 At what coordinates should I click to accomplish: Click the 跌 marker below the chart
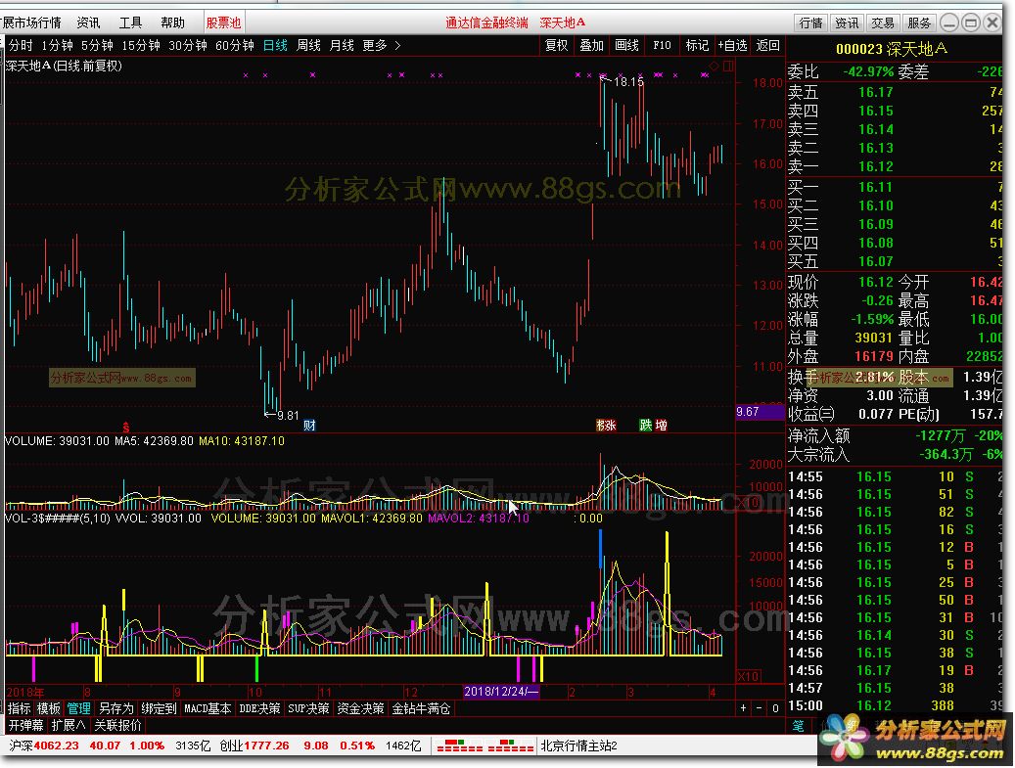point(645,425)
